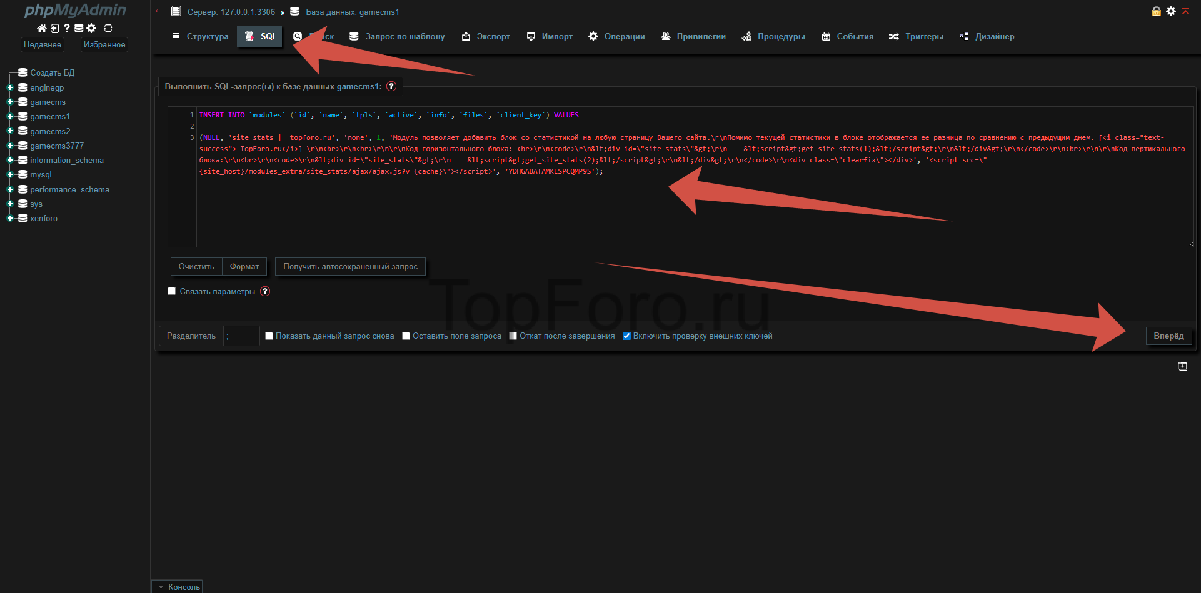Enable 'Связать параметры' checkbox

pyautogui.click(x=172, y=291)
